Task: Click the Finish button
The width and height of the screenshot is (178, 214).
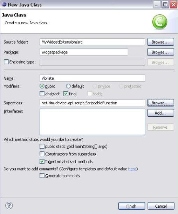Action: point(132,206)
